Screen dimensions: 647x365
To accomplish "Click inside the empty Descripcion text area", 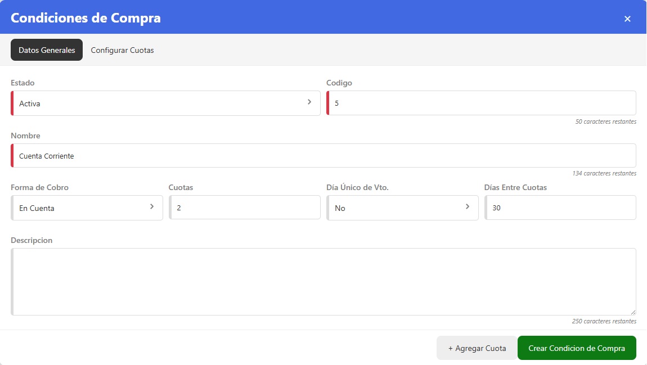I will click(x=323, y=282).
